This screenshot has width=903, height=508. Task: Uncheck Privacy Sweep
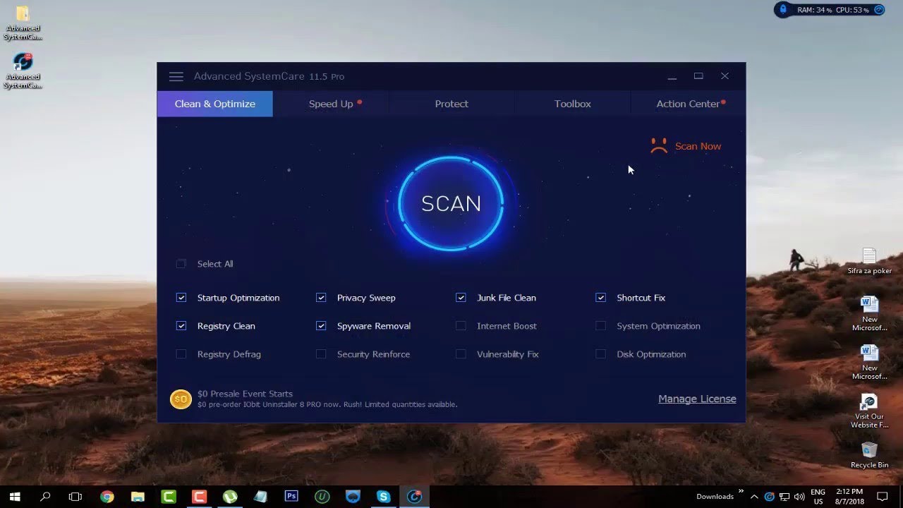click(321, 298)
